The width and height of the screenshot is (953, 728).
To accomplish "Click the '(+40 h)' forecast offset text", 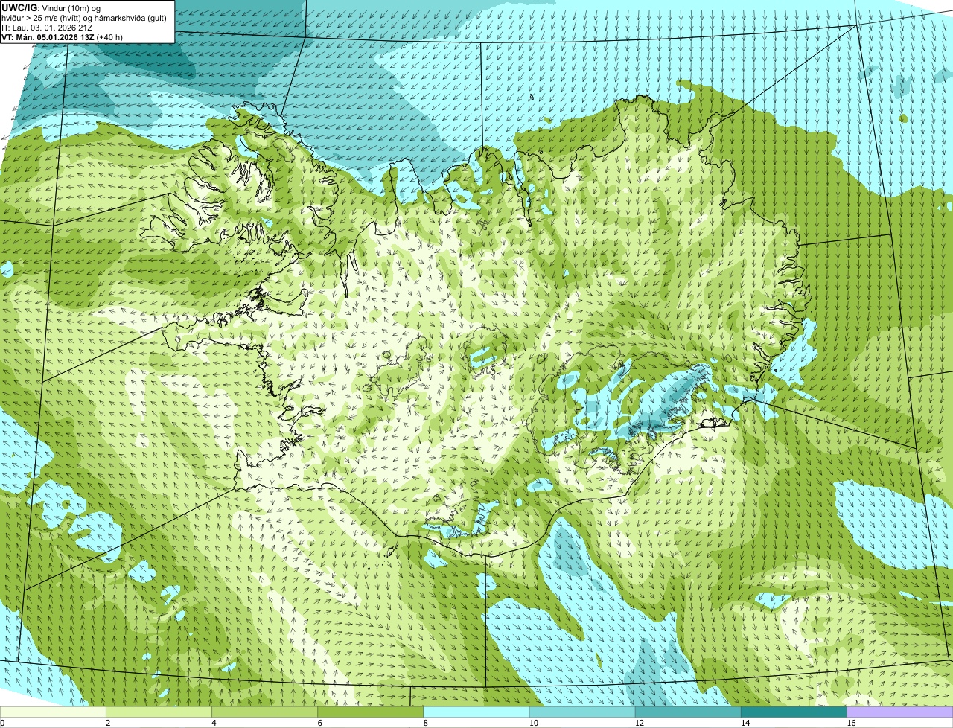I will [x=109, y=37].
